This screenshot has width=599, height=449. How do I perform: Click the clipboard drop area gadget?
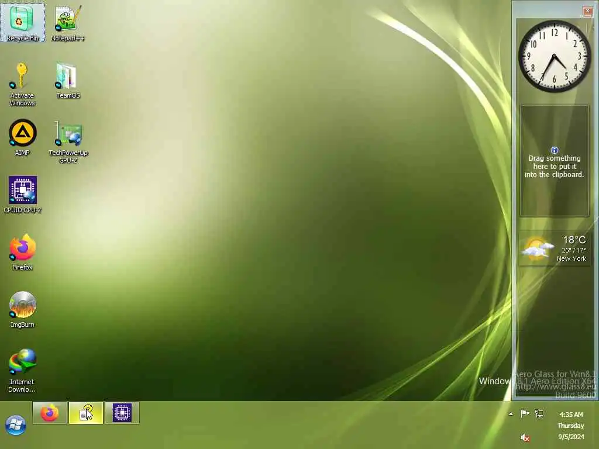click(x=555, y=161)
